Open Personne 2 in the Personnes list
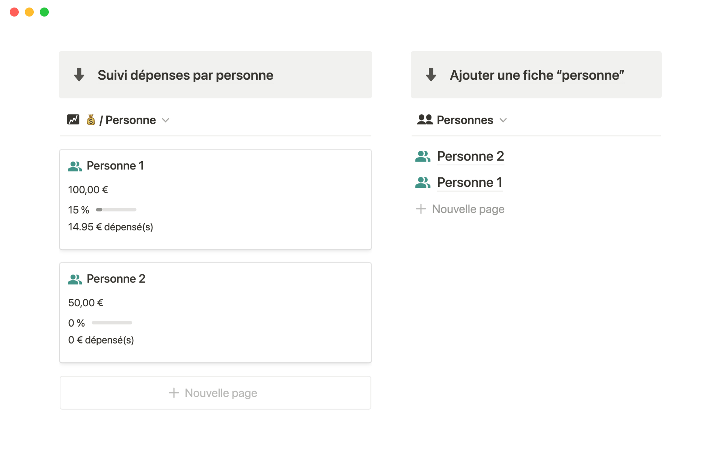Image resolution: width=721 pixels, height=451 pixels. click(x=470, y=156)
